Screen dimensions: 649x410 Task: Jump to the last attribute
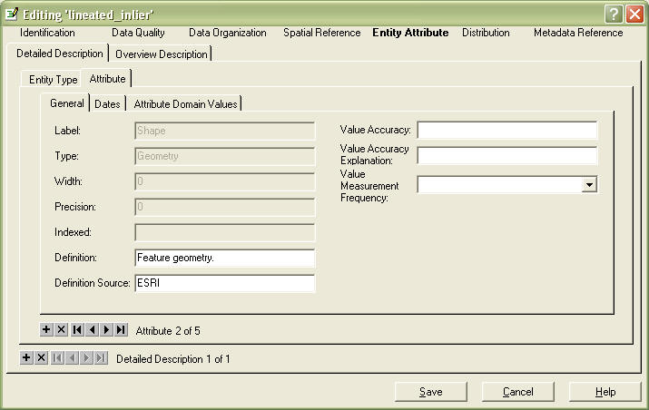coord(121,329)
